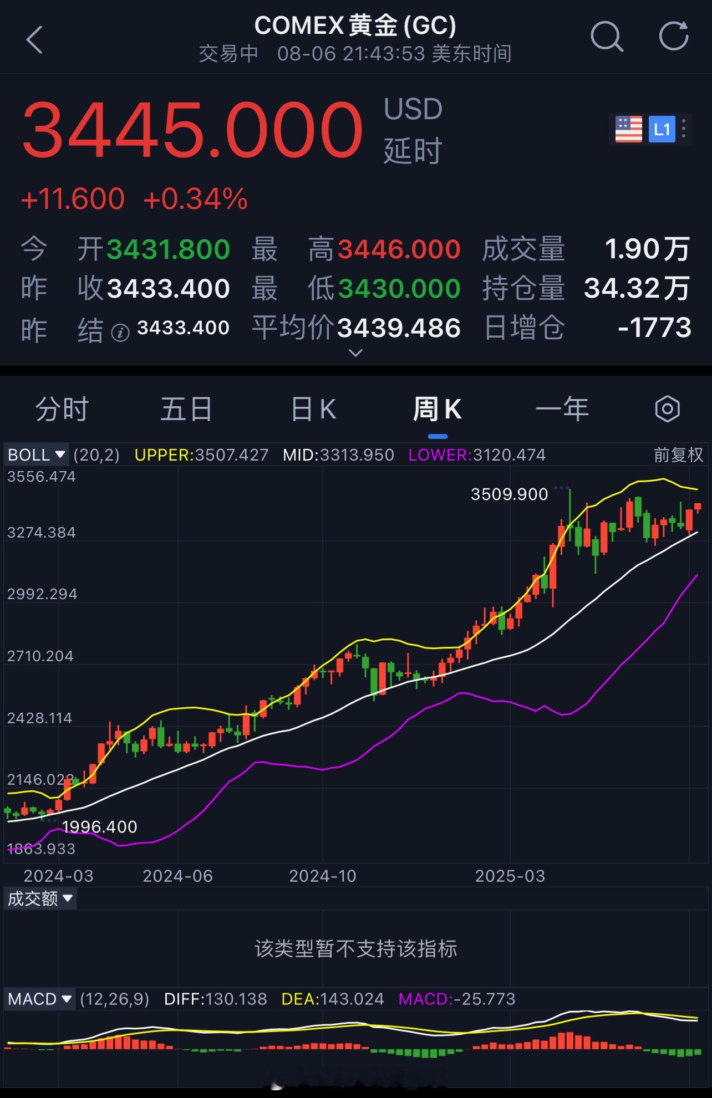Tap the MACD DIFF:130.138 value
The height and width of the screenshot is (1098, 712).
tap(216, 999)
